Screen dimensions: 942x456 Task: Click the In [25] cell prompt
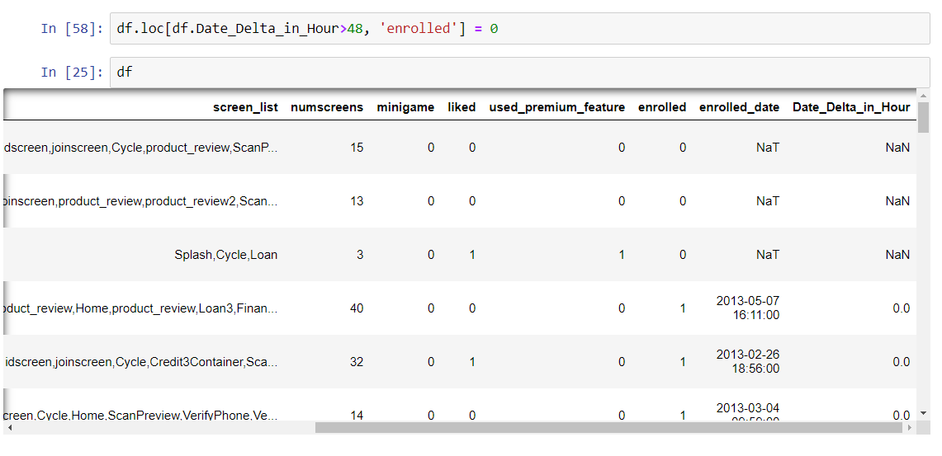(x=73, y=72)
